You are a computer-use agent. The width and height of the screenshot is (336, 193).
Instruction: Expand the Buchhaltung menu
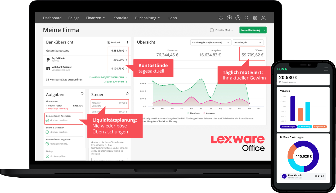(x=148, y=18)
